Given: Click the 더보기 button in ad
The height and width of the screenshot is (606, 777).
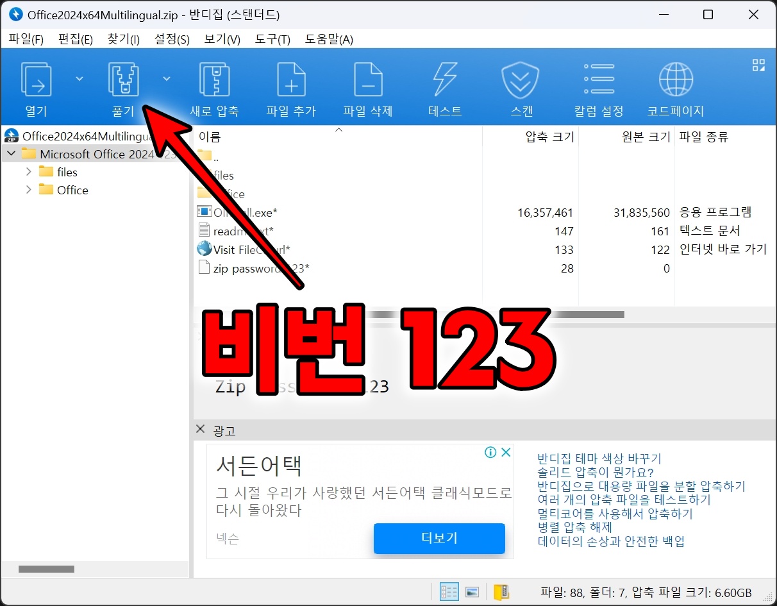Looking at the screenshot, I should tap(439, 538).
